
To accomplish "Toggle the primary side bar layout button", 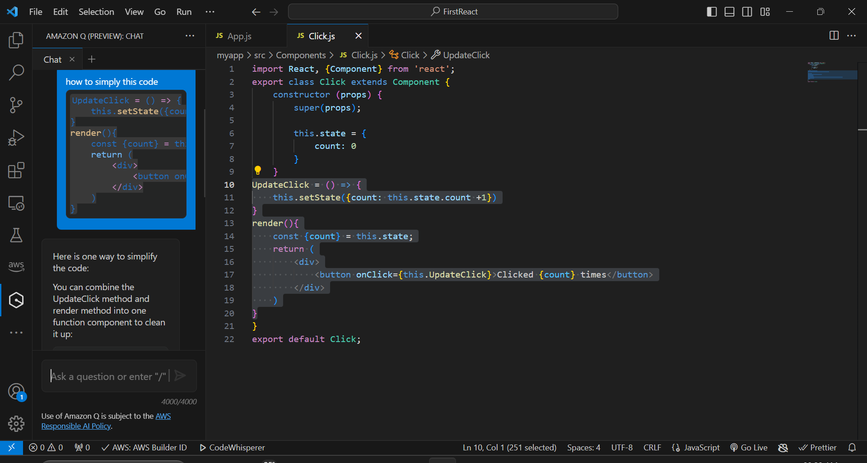I will click(x=712, y=12).
